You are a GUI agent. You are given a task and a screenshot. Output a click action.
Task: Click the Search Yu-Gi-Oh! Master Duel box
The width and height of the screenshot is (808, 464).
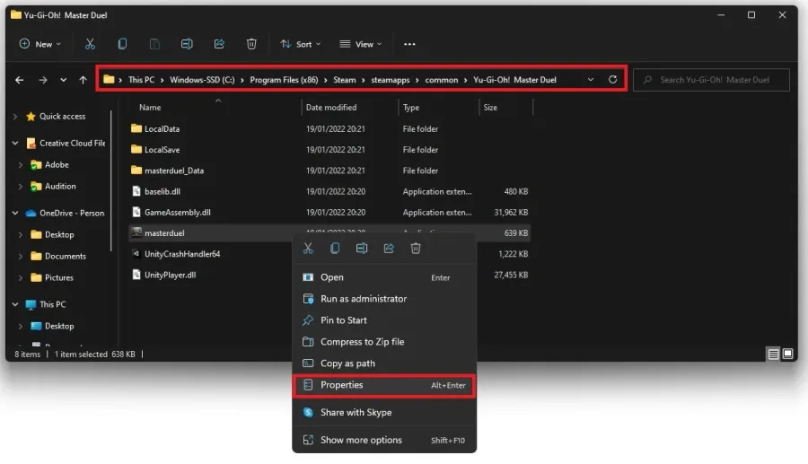tap(711, 80)
